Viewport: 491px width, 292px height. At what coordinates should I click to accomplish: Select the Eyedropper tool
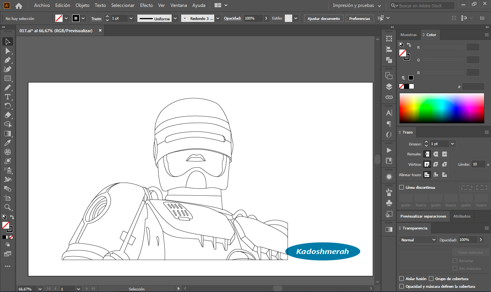8,143
